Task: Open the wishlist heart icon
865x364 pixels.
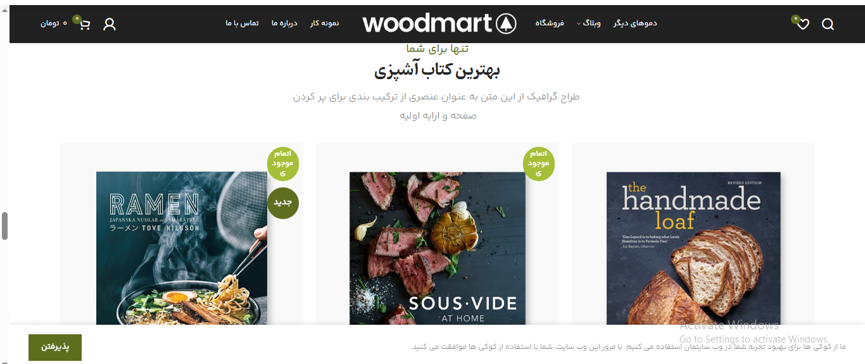Action: pos(803,25)
